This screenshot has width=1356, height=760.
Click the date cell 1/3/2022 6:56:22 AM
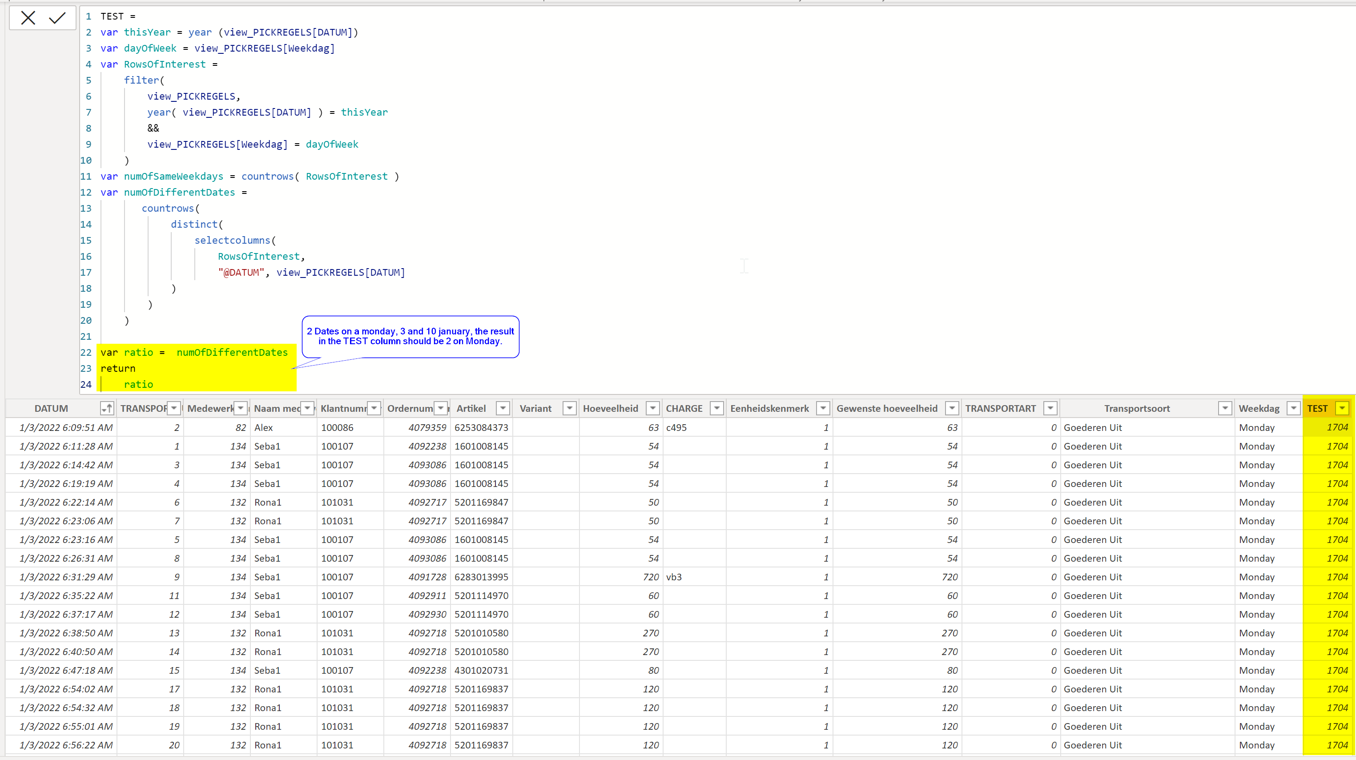(x=61, y=745)
